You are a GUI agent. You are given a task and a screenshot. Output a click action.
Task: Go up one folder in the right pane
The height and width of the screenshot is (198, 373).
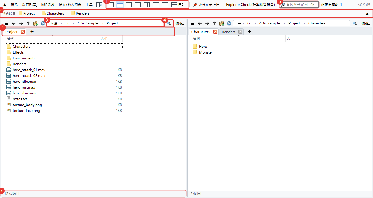tap(214, 23)
